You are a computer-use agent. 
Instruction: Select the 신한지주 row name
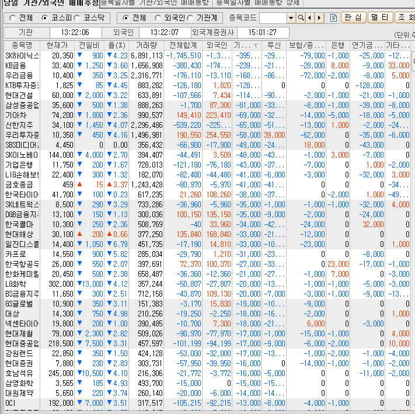click(19, 125)
